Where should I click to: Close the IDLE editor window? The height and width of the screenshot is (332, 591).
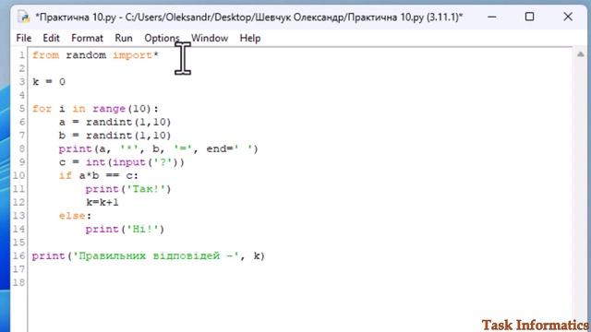(568, 17)
